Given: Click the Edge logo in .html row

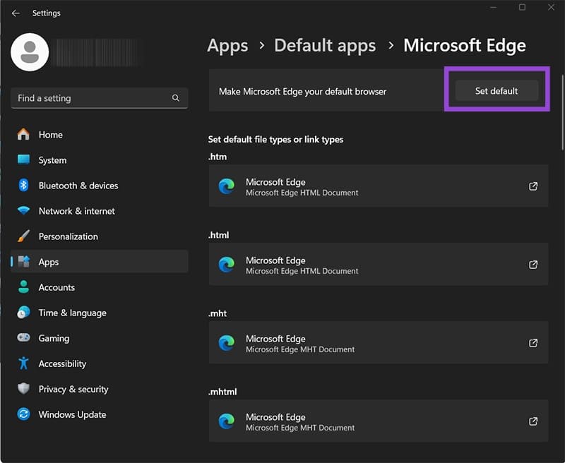Looking at the screenshot, I should (x=227, y=265).
